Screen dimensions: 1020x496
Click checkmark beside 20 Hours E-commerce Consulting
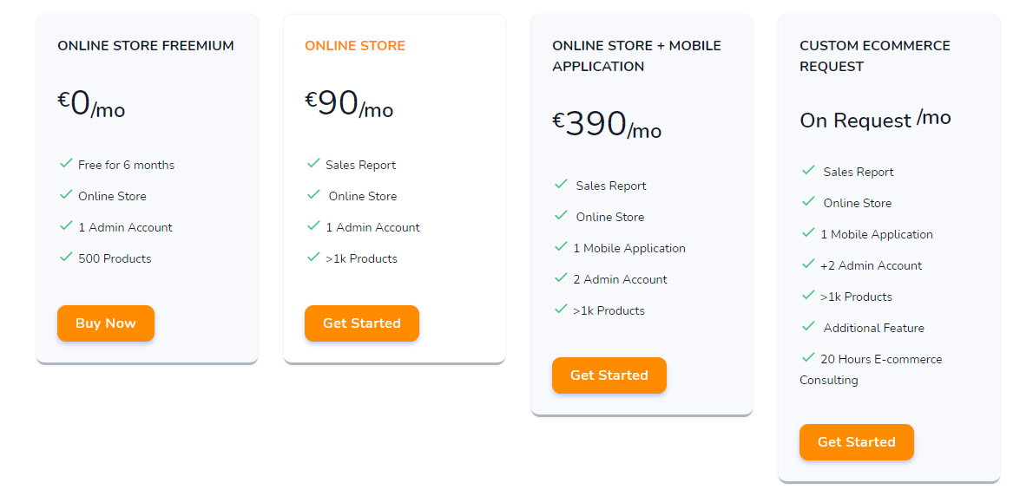pos(807,357)
